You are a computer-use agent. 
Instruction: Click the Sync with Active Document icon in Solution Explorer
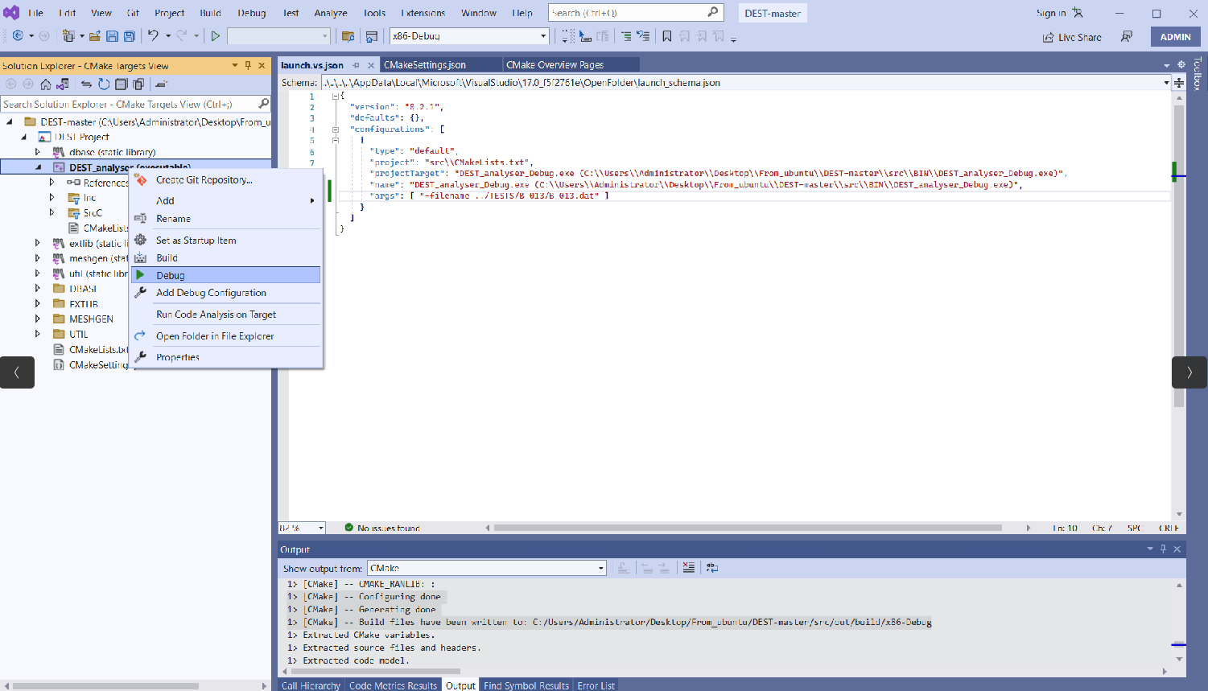(86, 84)
